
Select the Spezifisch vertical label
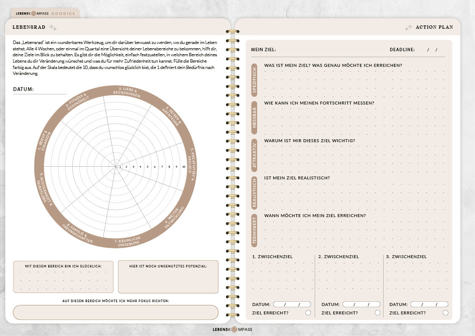click(255, 80)
